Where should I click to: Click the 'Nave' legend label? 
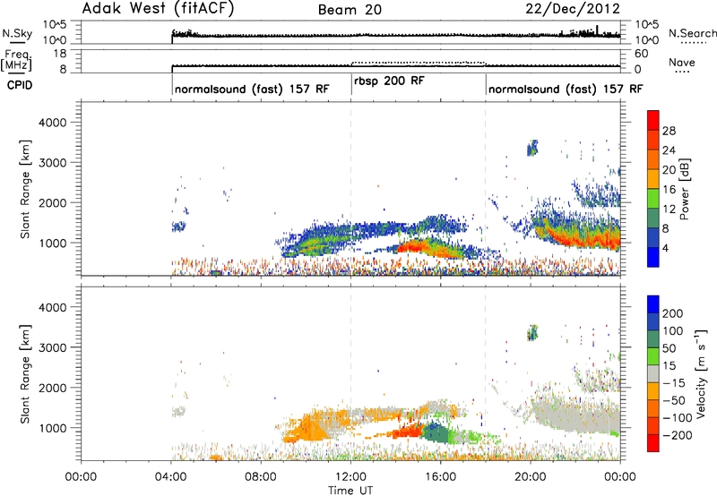pyautogui.click(x=682, y=63)
